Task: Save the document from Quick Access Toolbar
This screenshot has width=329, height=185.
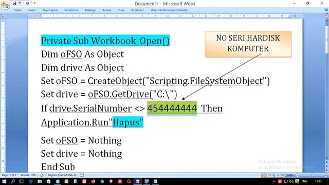Action: click(14, 3)
